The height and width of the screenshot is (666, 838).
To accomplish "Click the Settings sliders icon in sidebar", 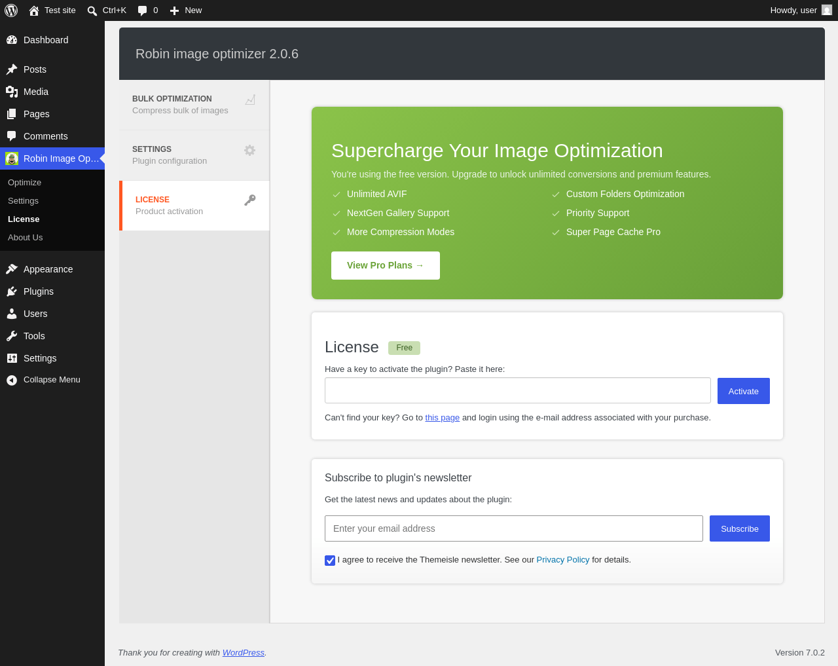I will pyautogui.click(x=12, y=358).
